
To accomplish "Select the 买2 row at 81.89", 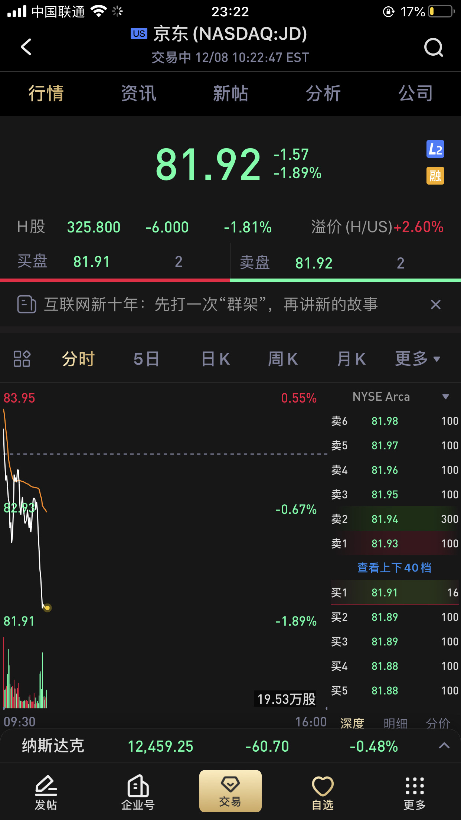I will click(x=395, y=617).
